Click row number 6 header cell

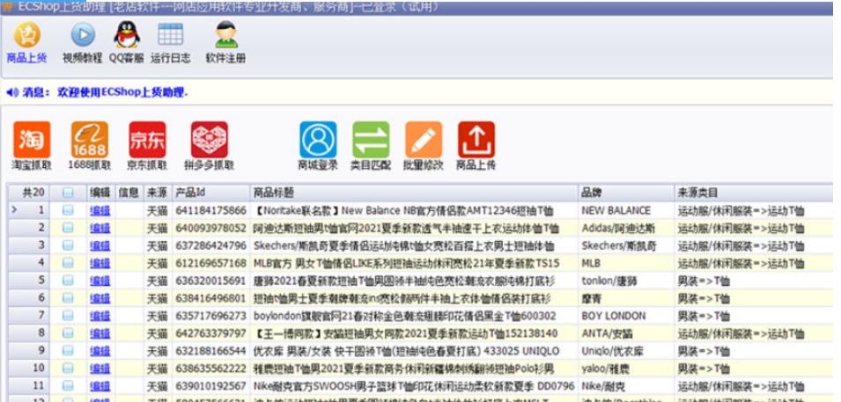[29, 298]
